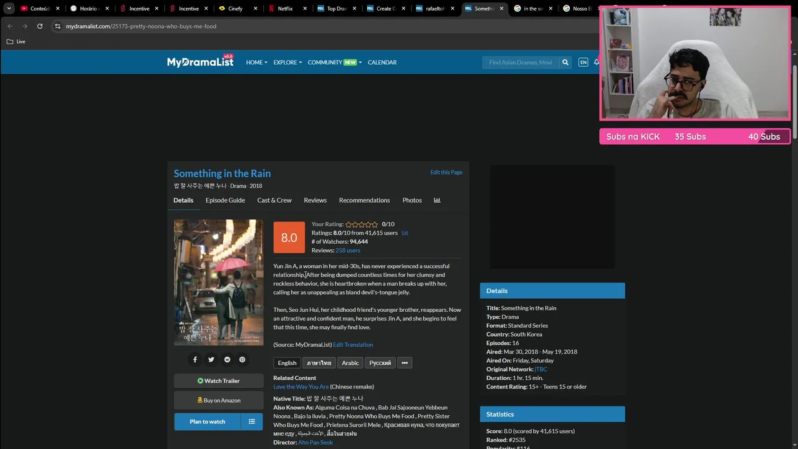798x449 pixels.
Task: Switch to the Cinefy browser tab
Action: pyautogui.click(x=238, y=9)
